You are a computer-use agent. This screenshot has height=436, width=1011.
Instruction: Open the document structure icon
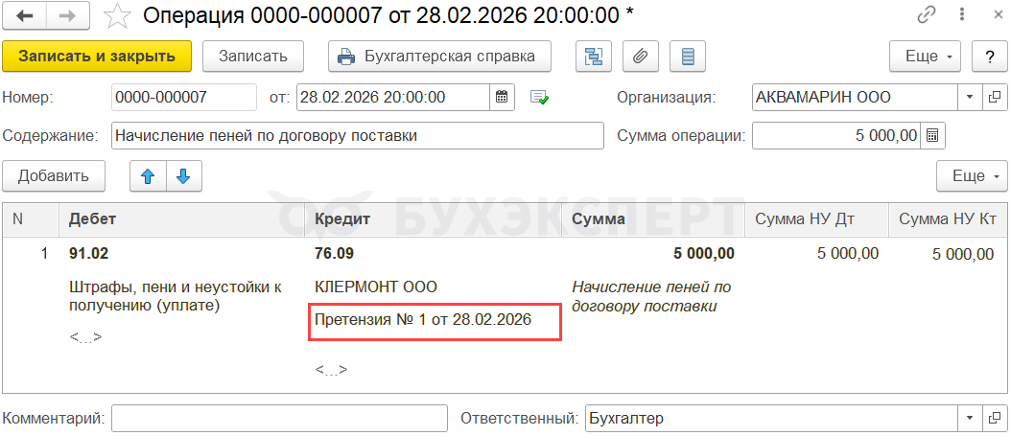(593, 56)
